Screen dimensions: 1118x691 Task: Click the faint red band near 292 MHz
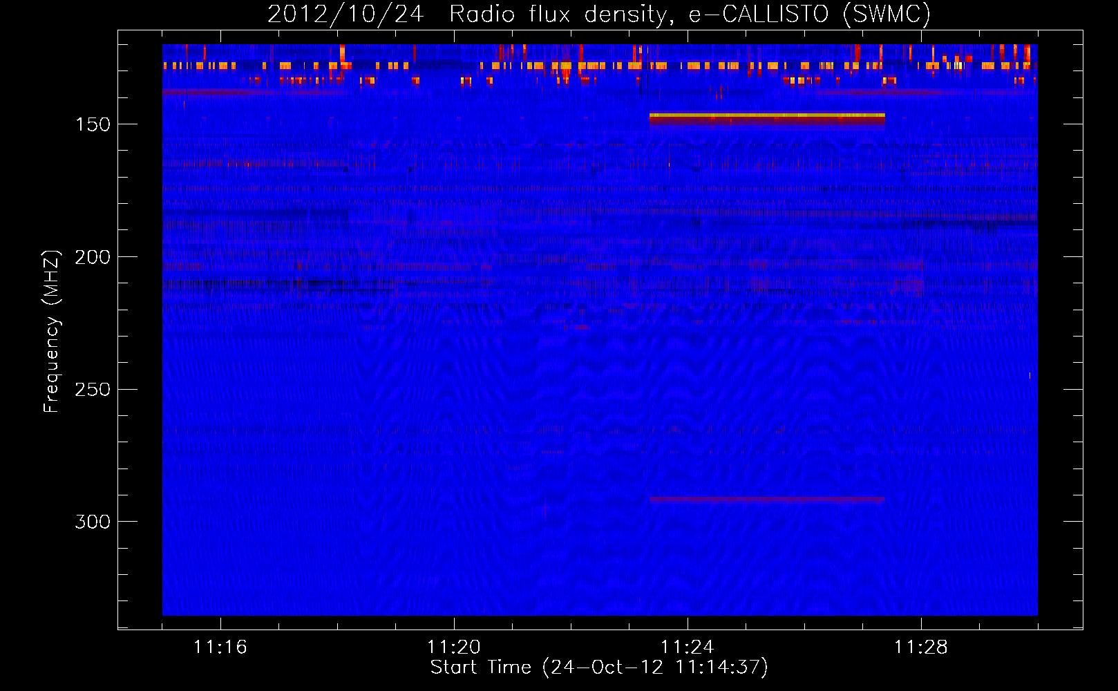point(767,500)
